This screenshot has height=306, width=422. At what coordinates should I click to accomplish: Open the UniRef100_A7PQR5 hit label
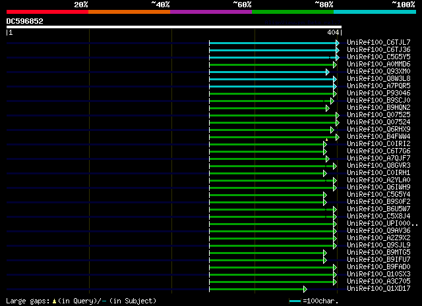pyautogui.click(x=378, y=86)
